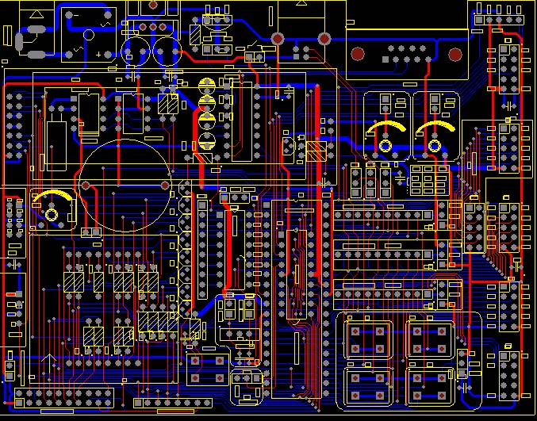
Task: Pick the topmost yellow-filled capacitor in the column of four
Action: (207, 86)
